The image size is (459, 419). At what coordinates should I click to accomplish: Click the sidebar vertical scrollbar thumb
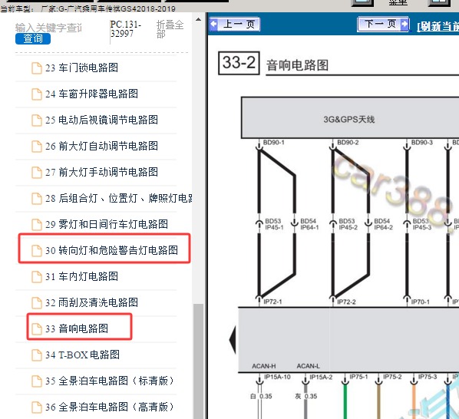click(x=199, y=361)
